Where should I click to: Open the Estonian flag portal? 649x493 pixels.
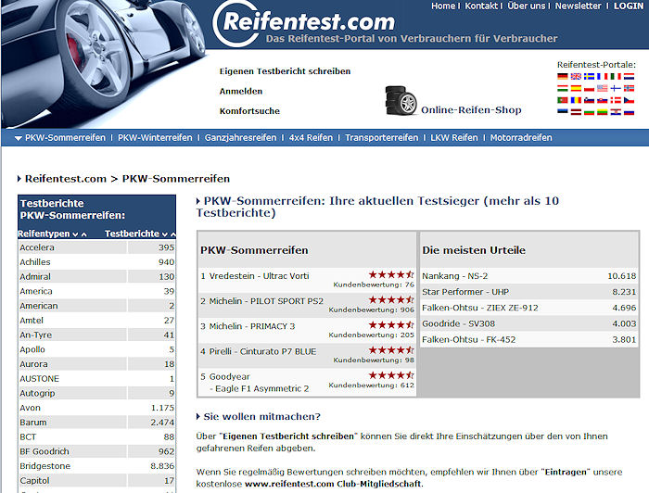coord(563,111)
